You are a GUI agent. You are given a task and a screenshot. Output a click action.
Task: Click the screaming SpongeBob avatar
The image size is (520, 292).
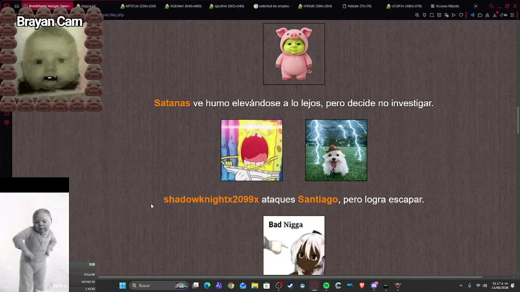[251, 150]
